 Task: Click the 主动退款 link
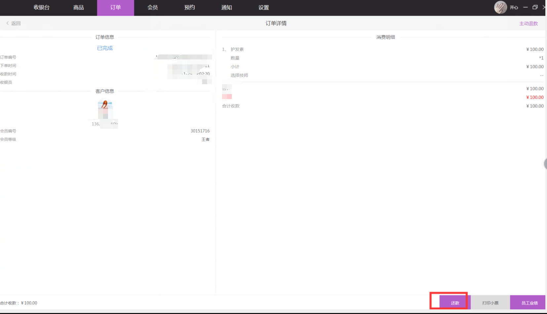point(529,23)
